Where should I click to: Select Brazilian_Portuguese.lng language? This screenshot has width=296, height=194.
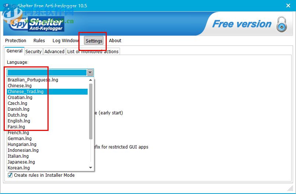pyautogui.click(x=47, y=80)
